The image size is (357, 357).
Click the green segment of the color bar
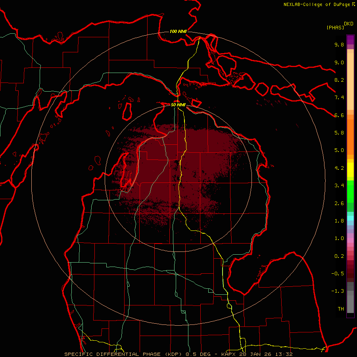click(x=350, y=191)
